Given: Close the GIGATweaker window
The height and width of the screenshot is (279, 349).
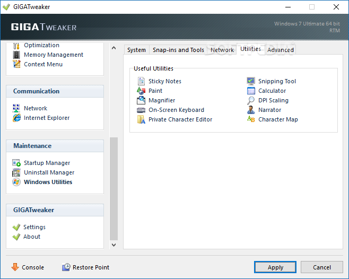Looking at the screenshot, I should 336,7.
